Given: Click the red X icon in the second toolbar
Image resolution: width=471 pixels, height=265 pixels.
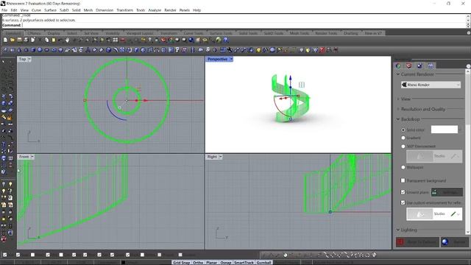Looking at the screenshot, I should [322, 50].
